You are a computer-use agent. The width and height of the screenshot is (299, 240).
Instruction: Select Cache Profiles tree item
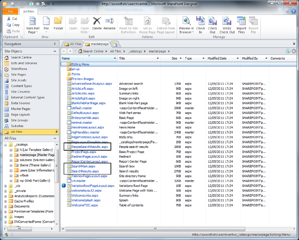pyautogui.click(x=24, y=201)
